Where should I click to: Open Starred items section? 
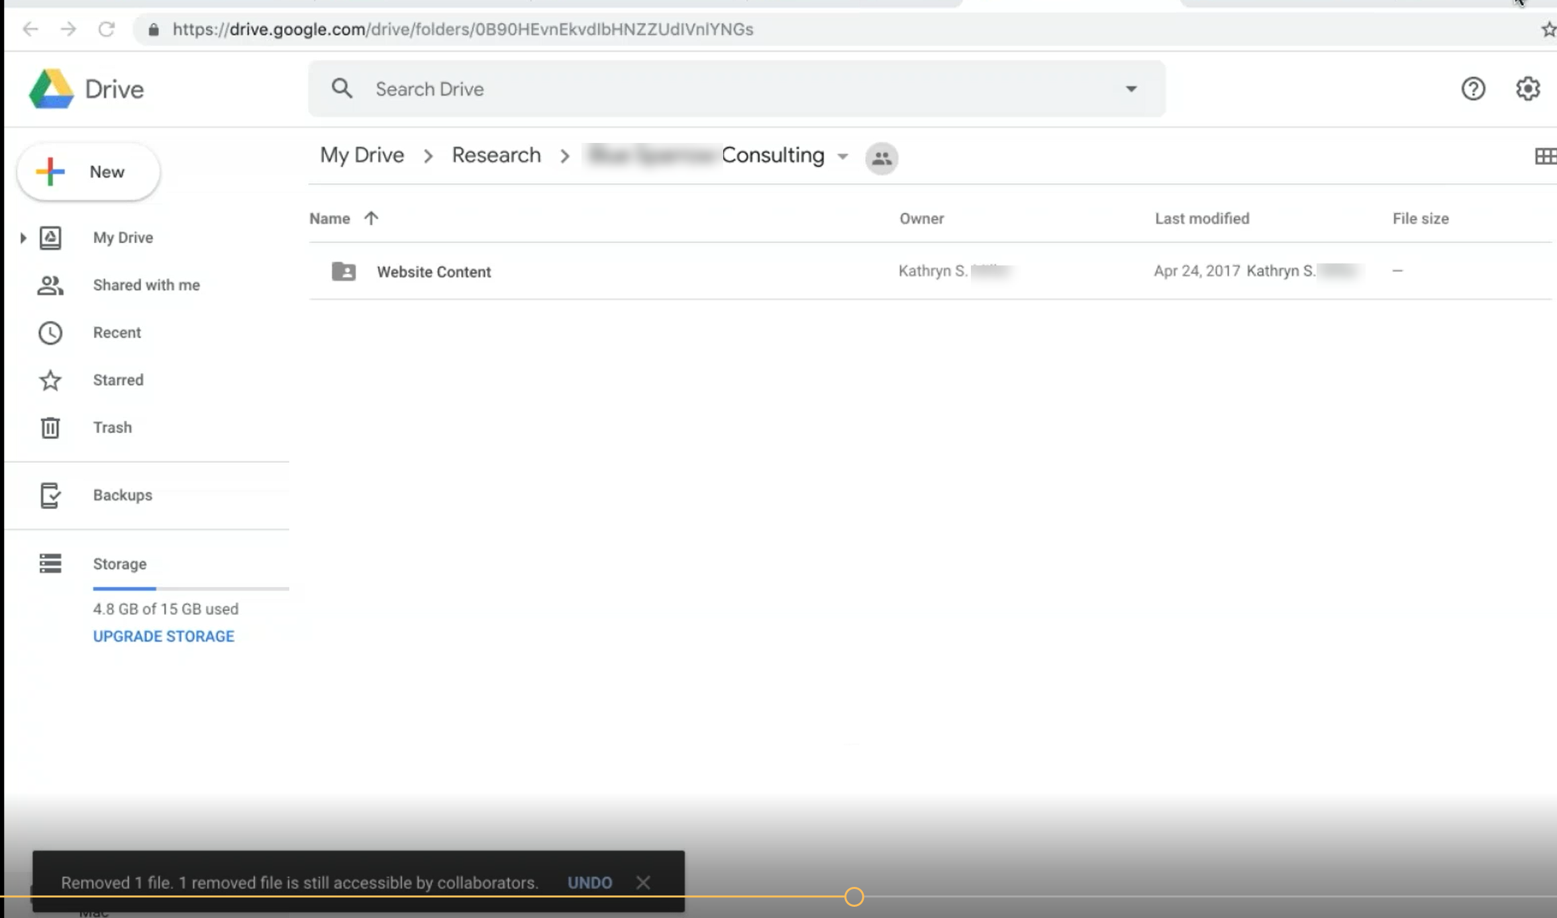[119, 380]
